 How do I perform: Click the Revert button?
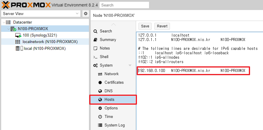(162, 26)
